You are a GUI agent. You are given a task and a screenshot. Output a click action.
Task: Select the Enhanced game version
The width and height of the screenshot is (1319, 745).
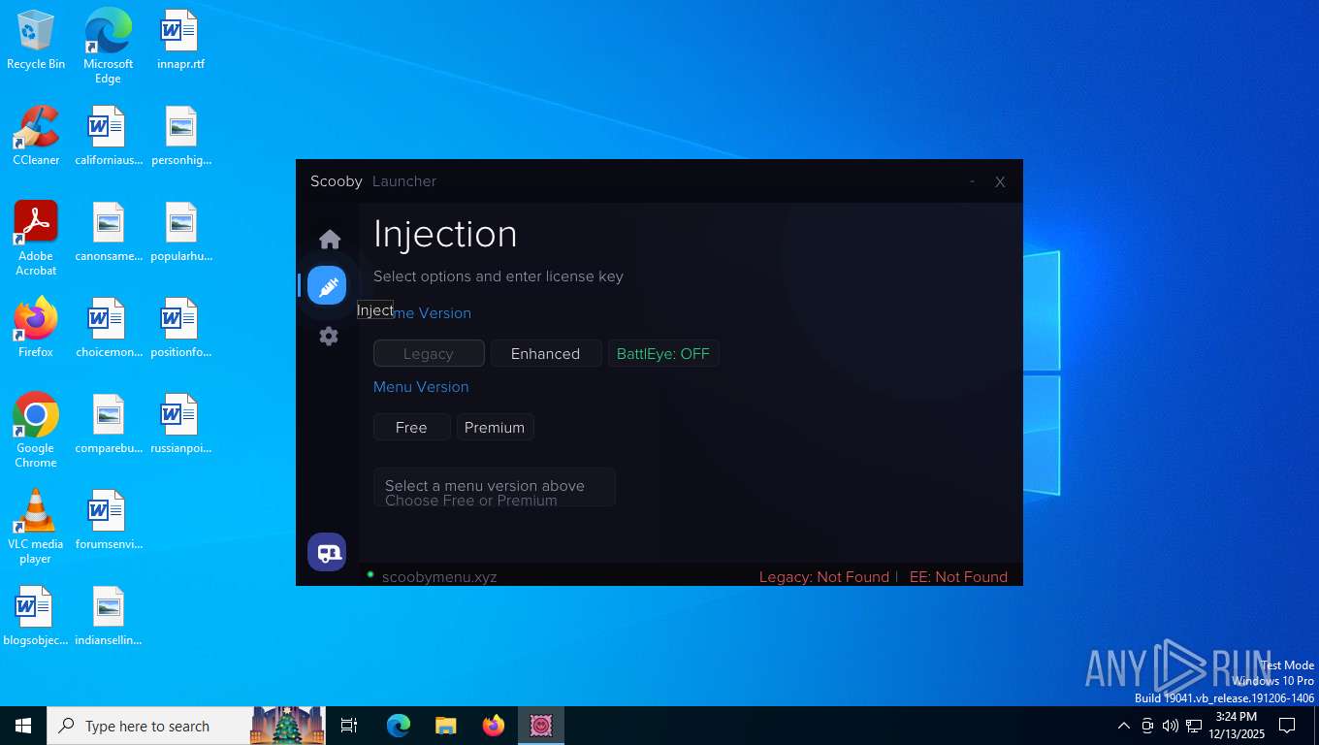tap(546, 354)
